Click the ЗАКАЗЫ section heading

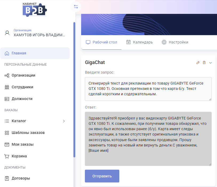coord(11,110)
